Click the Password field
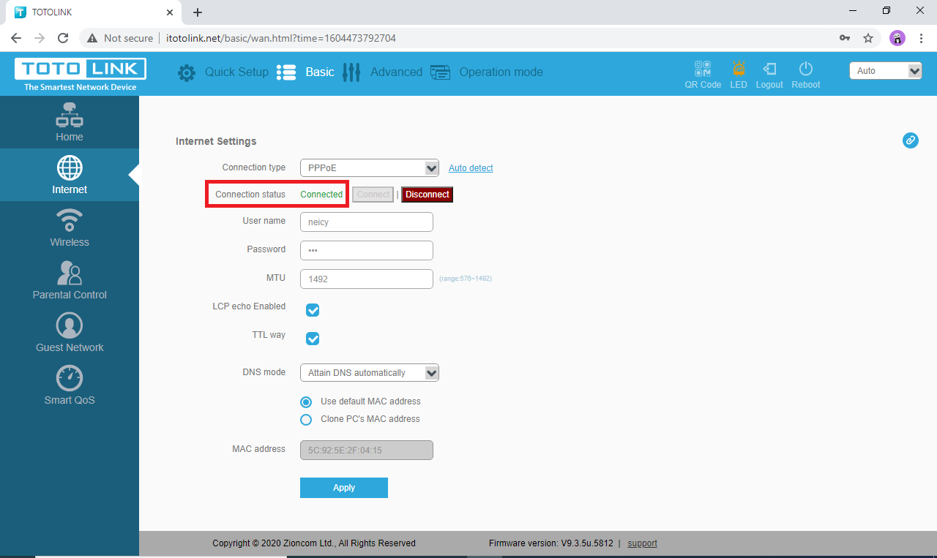Screen dimensions: 937x558 [367, 251]
